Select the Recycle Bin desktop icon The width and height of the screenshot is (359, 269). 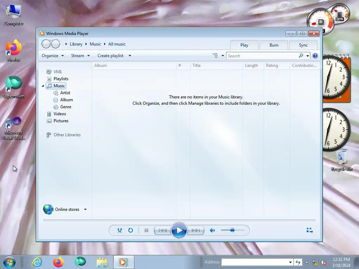(341, 160)
